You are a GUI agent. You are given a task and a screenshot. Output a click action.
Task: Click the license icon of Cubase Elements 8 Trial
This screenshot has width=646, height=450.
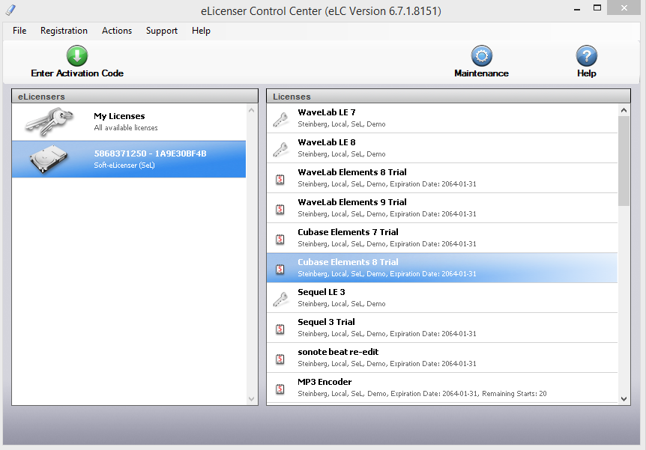(x=280, y=270)
